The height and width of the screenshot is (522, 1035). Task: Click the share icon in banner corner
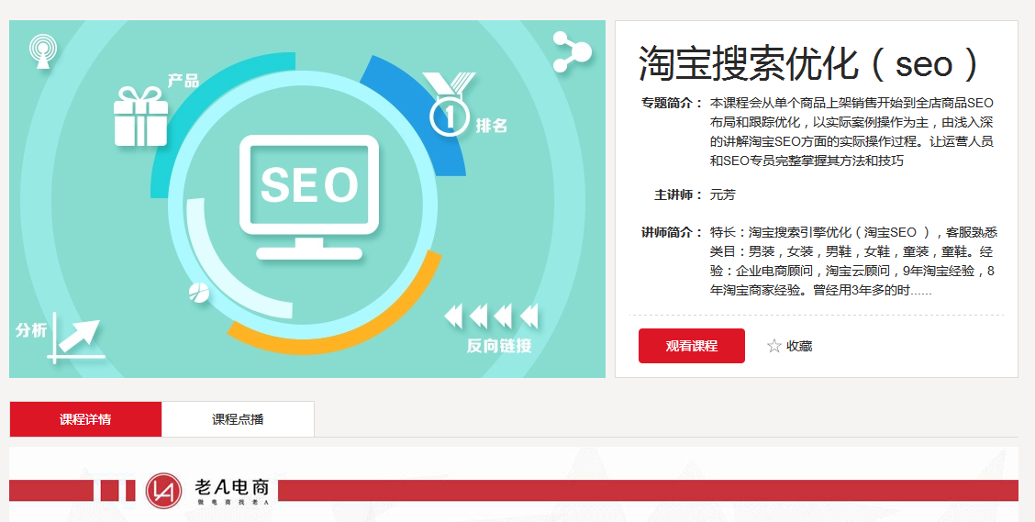coord(572,52)
